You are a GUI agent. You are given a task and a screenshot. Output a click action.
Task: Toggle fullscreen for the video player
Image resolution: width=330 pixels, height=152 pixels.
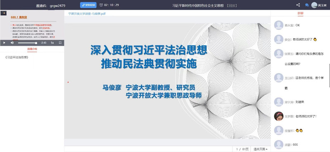(x=60, y=43)
